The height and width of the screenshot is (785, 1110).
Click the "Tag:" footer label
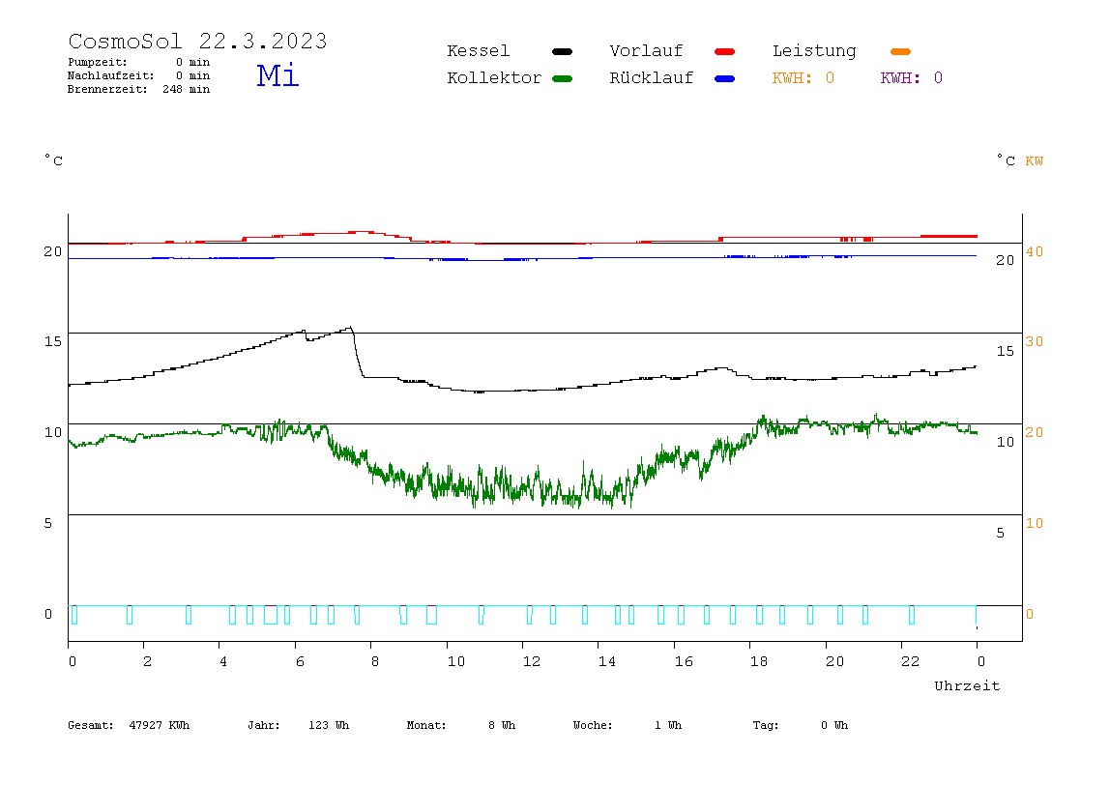pyautogui.click(x=765, y=725)
